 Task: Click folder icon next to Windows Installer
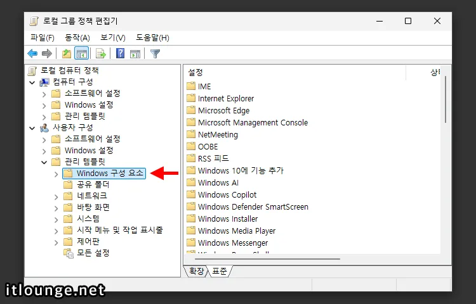pyautogui.click(x=191, y=218)
